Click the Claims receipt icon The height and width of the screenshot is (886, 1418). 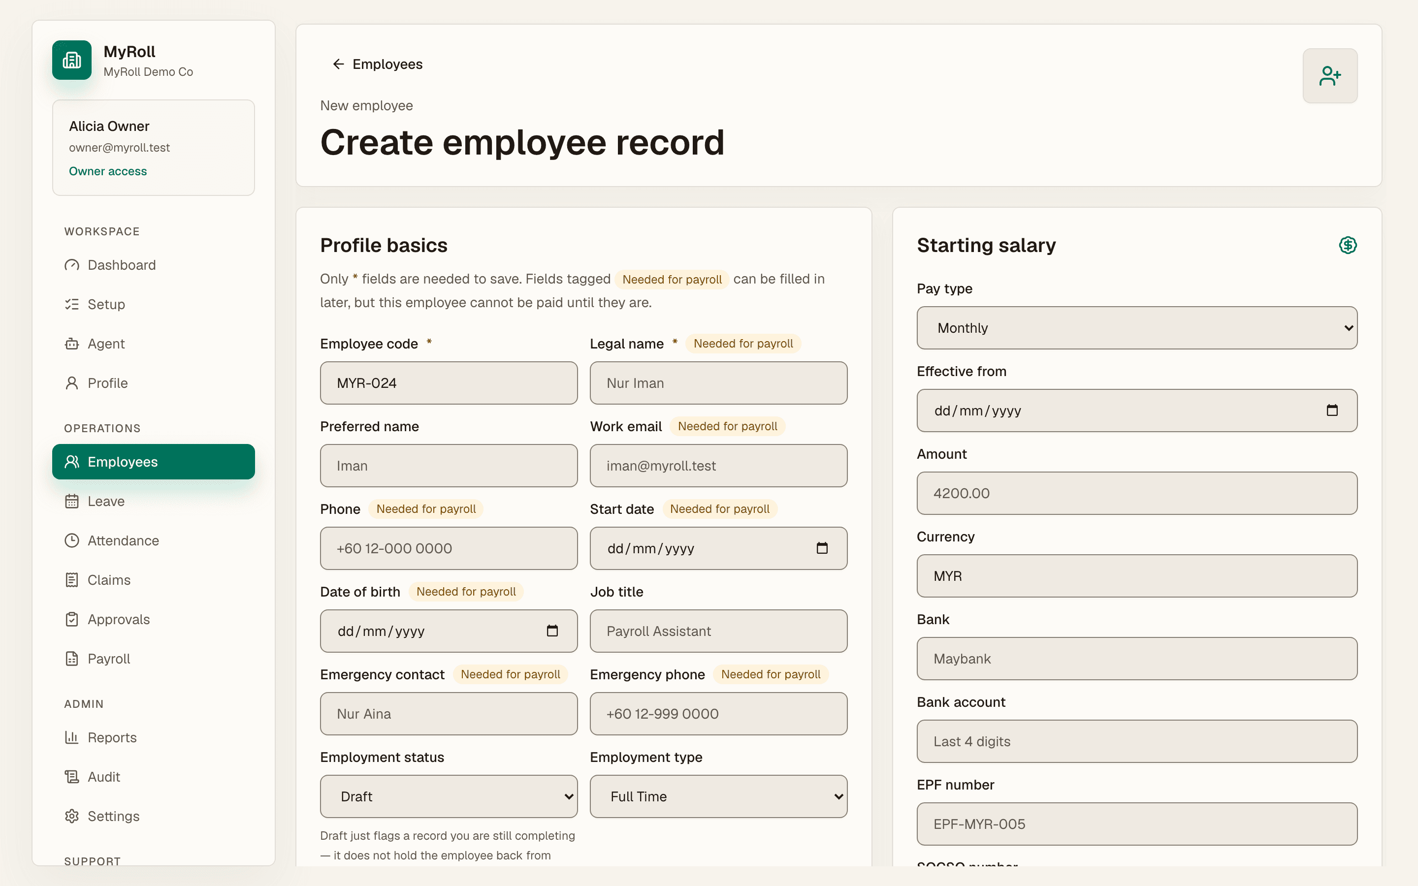click(71, 580)
